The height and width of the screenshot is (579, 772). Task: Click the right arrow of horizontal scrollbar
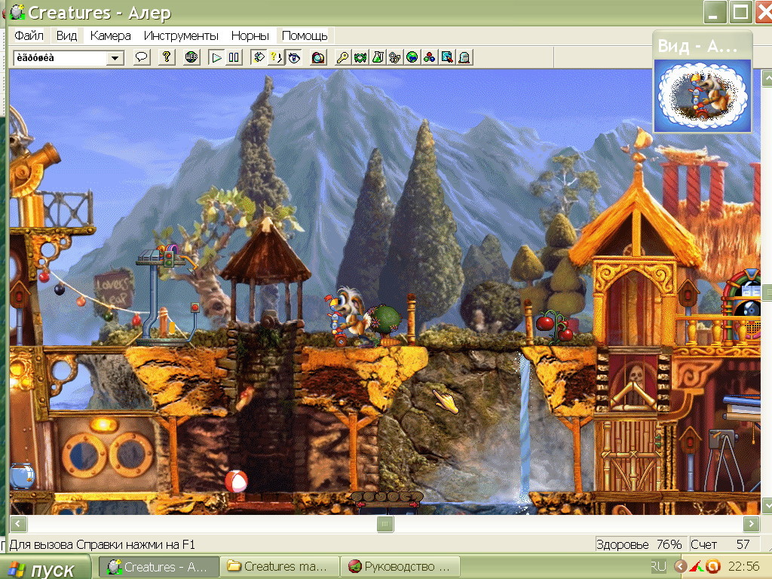(x=751, y=524)
